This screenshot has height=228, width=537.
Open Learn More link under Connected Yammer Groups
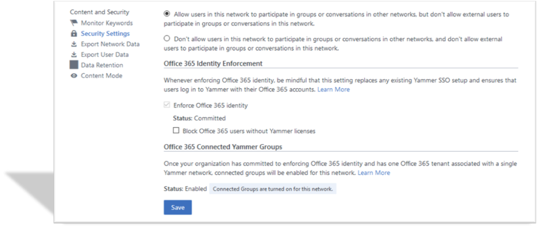(374, 173)
